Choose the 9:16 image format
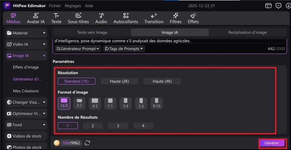 point(157,103)
